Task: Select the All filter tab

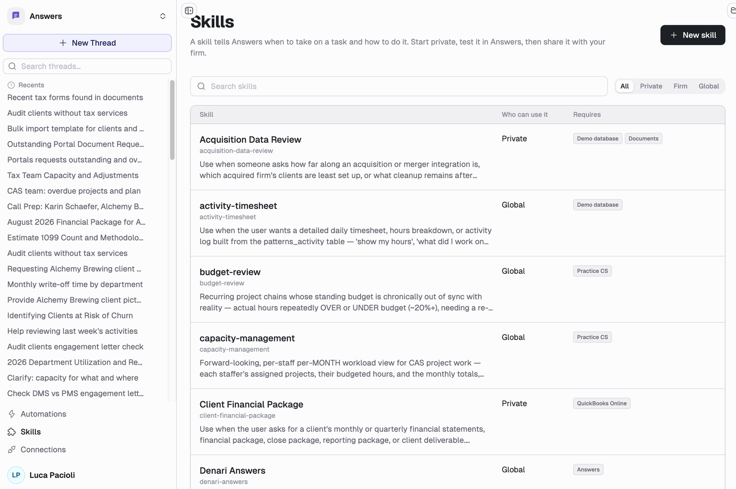Action: click(625, 86)
